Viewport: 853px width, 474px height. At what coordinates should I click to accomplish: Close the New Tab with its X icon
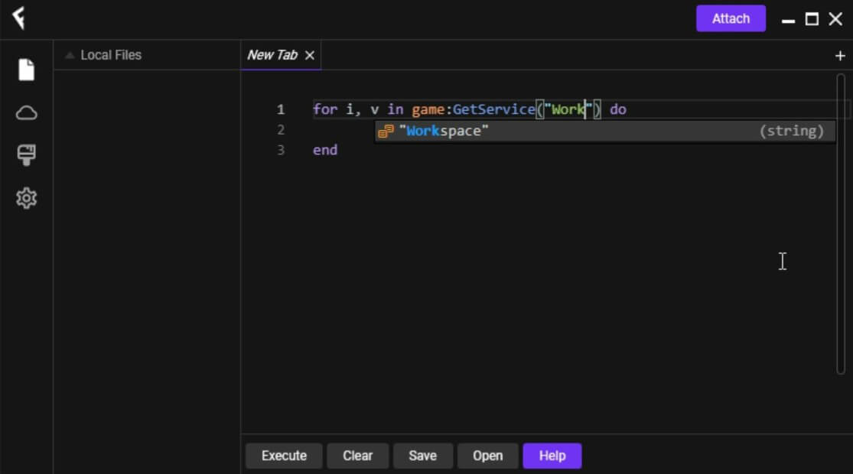click(309, 55)
